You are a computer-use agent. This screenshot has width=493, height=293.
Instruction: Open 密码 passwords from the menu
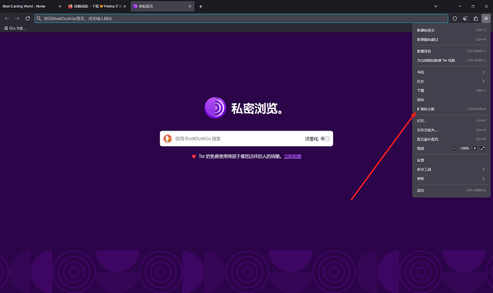[x=451, y=100]
